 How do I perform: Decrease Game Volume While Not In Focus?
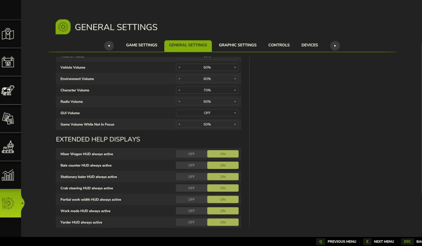179,124
